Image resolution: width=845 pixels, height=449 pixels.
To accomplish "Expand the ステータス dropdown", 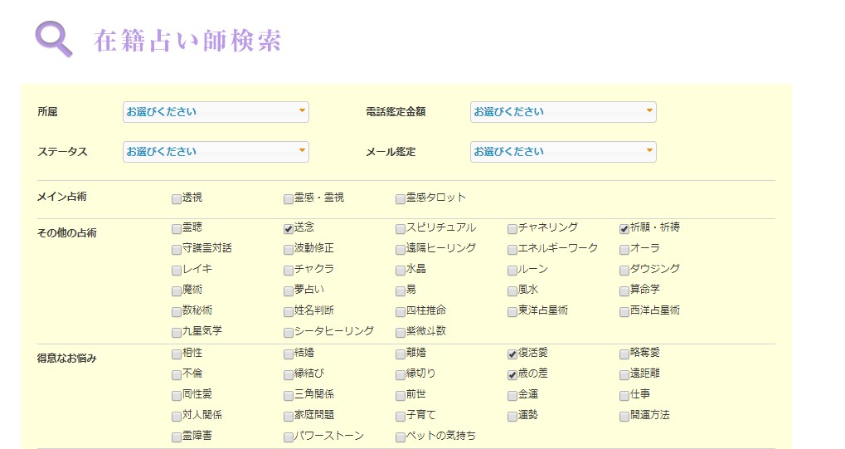I will tap(216, 152).
